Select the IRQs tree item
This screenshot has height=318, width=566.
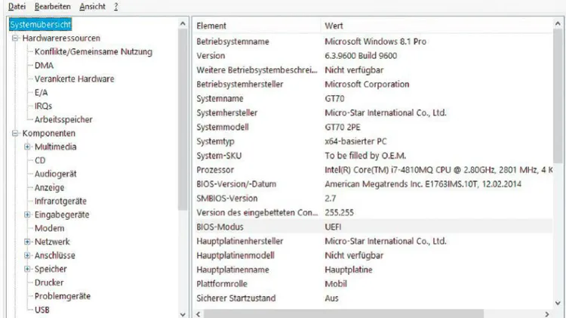point(43,106)
